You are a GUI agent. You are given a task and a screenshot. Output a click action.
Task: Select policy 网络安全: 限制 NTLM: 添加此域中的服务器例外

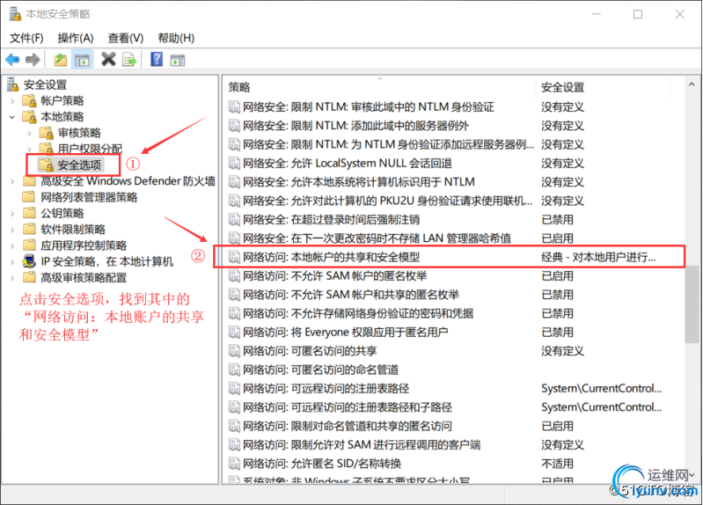click(x=355, y=126)
